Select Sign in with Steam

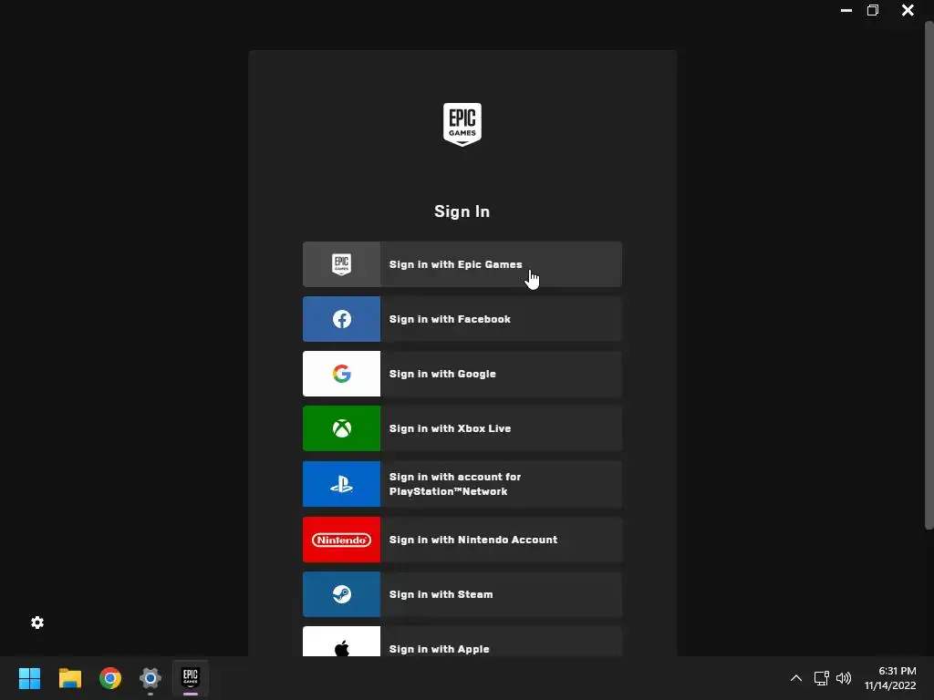(x=462, y=594)
